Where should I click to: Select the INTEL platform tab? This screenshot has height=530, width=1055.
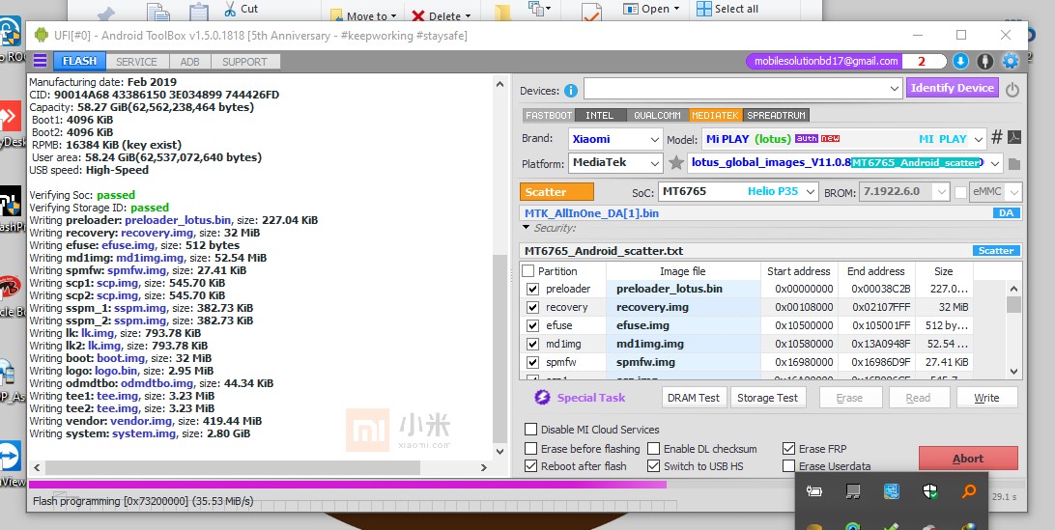point(600,116)
